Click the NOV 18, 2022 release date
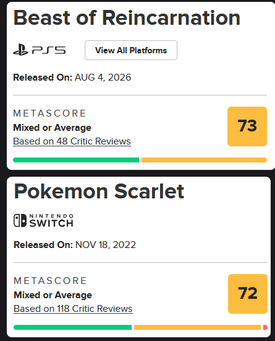 [x=106, y=245]
